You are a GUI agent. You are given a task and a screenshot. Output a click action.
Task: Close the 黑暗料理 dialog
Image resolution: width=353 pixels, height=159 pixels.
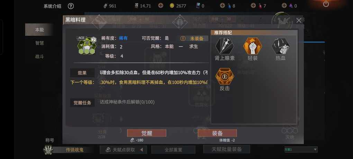299,20
